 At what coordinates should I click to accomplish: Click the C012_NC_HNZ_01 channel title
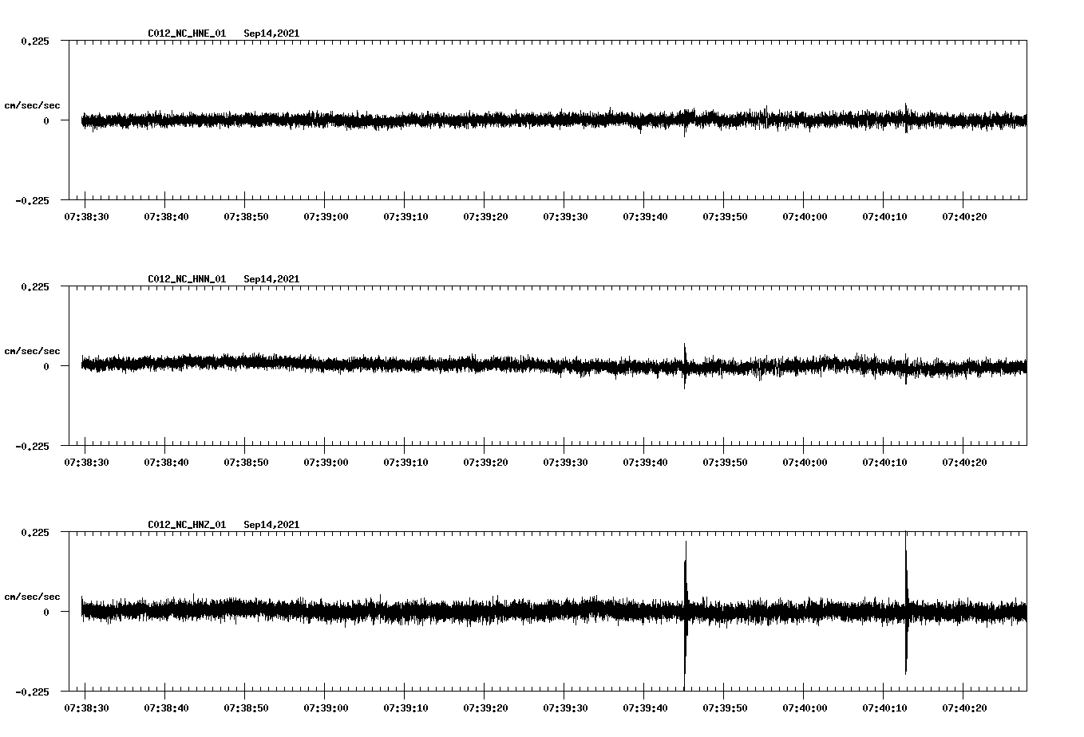coord(187,525)
